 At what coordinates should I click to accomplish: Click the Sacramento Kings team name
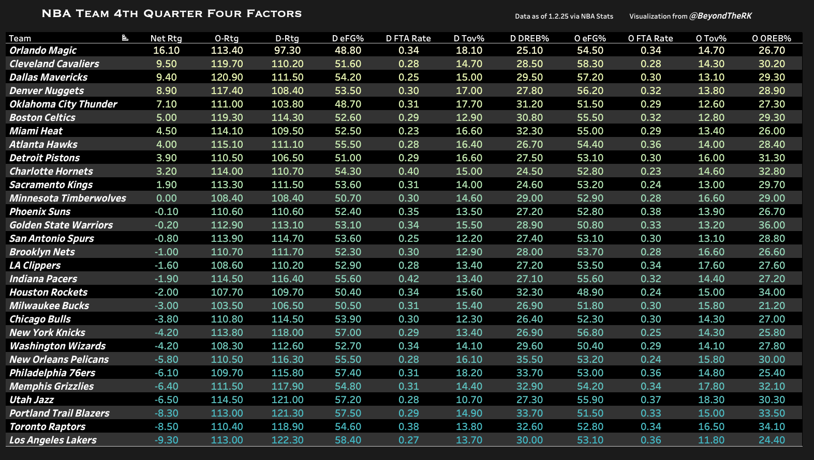click(x=51, y=185)
